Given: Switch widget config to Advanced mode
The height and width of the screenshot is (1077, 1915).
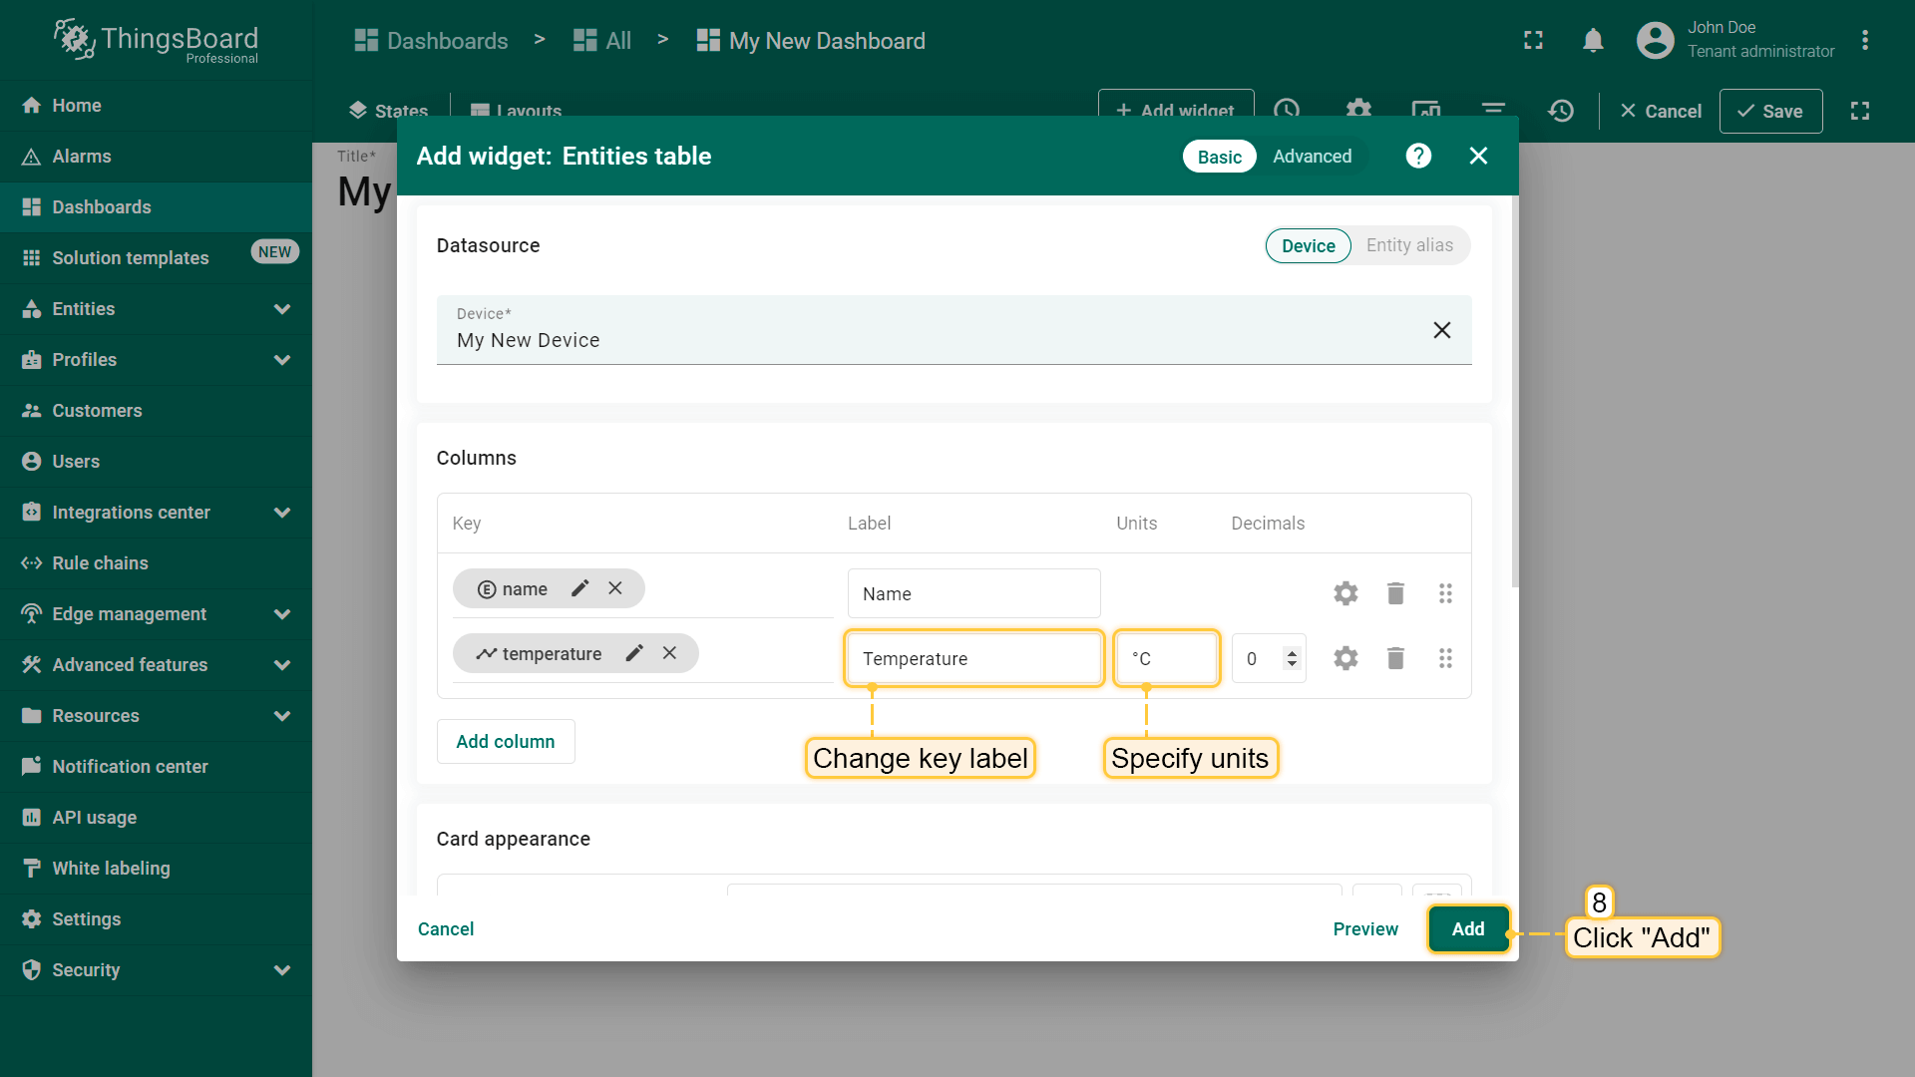Looking at the screenshot, I should pyautogui.click(x=1312, y=157).
